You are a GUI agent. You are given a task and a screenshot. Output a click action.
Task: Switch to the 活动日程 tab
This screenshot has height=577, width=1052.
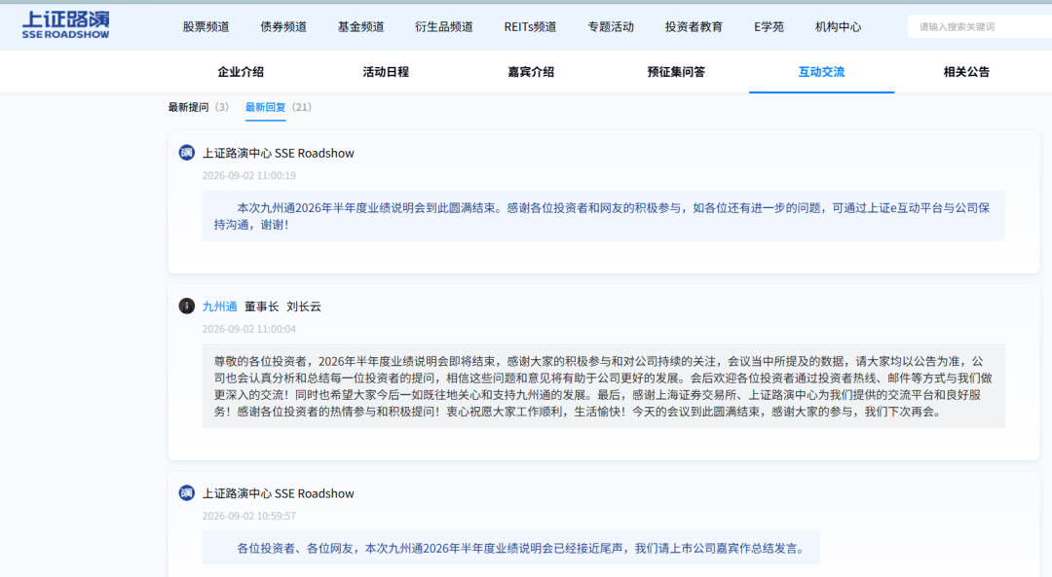(x=386, y=72)
